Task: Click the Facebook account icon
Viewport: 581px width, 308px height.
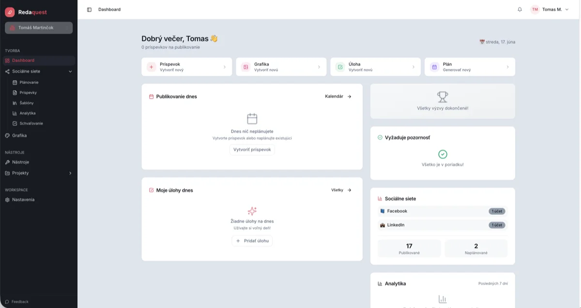Action: (x=382, y=211)
